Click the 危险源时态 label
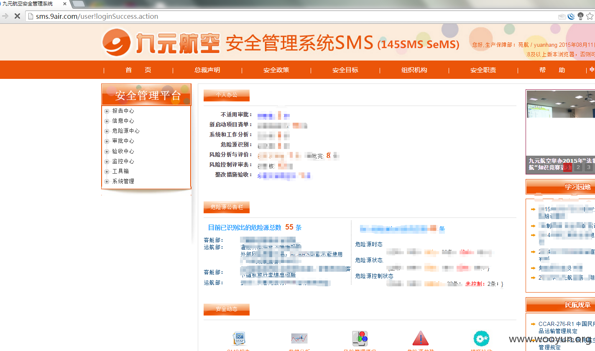595x351 pixels. (369, 244)
